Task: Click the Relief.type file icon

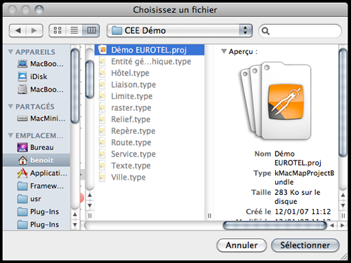Action: tap(102, 119)
